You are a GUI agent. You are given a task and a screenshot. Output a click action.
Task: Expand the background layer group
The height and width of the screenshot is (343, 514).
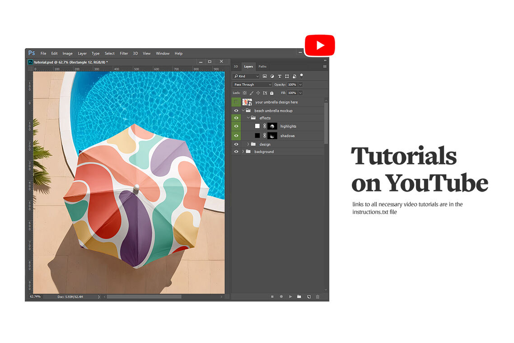243,152
